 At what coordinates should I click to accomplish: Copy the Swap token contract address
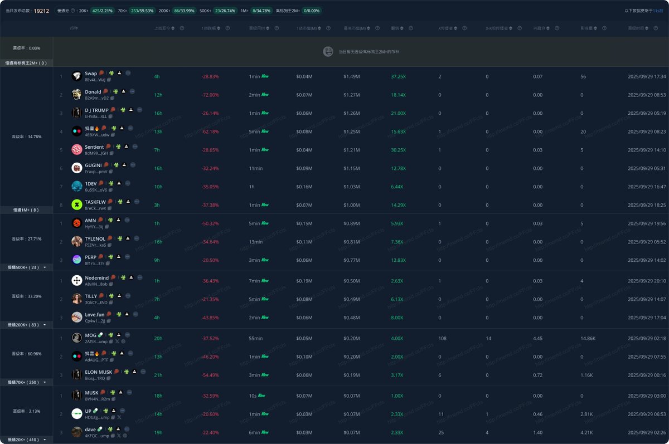pyautogui.click(x=110, y=80)
